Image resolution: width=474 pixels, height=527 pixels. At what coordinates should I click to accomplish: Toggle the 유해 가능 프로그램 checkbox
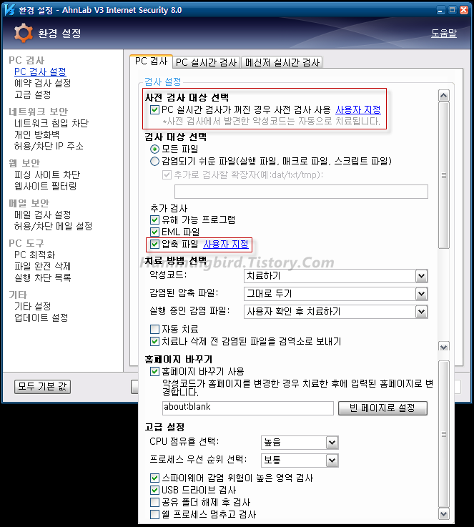click(154, 220)
